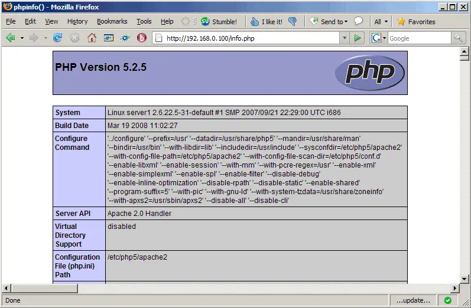Click the search magnifier icon
Viewport: 471px width, 308px height.
click(458, 38)
